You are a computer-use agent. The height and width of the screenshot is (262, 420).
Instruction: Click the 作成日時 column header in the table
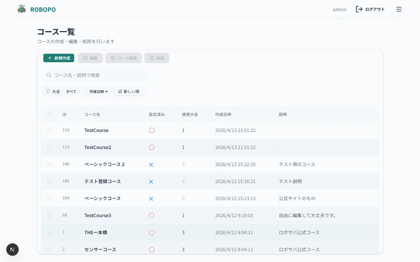coord(223,115)
